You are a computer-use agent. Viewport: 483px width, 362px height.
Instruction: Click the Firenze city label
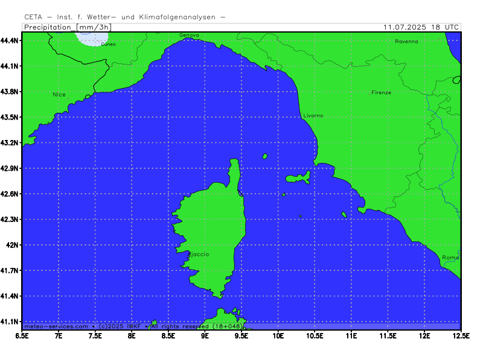coord(382,93)
